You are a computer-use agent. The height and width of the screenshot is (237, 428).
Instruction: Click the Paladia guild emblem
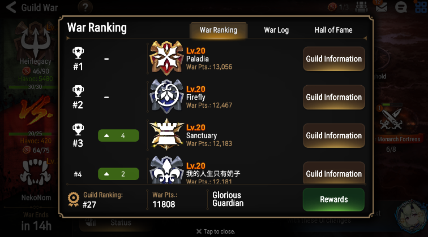point(166,58)
